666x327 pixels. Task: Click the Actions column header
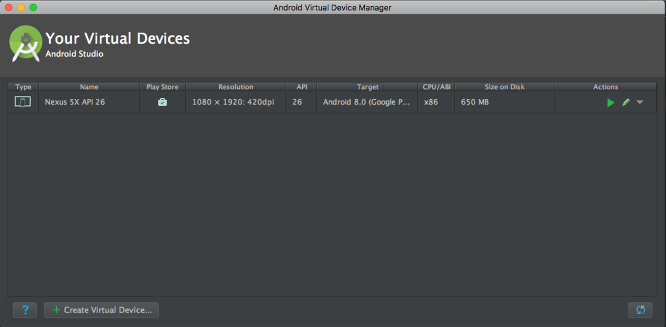(605, 87)
